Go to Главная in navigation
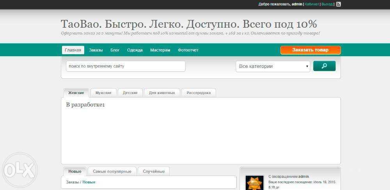 73,50
